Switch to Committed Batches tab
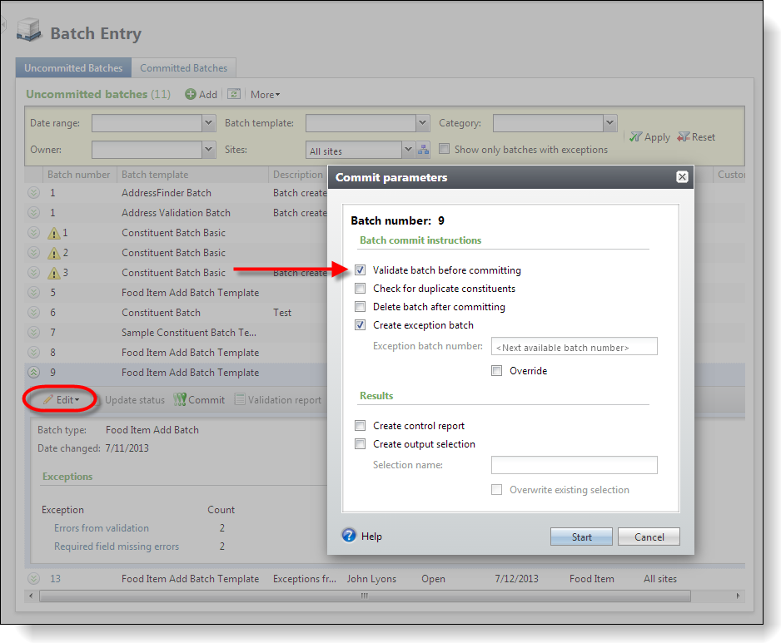The height and width of the screenshot is (643, 781). pos(184,67)
